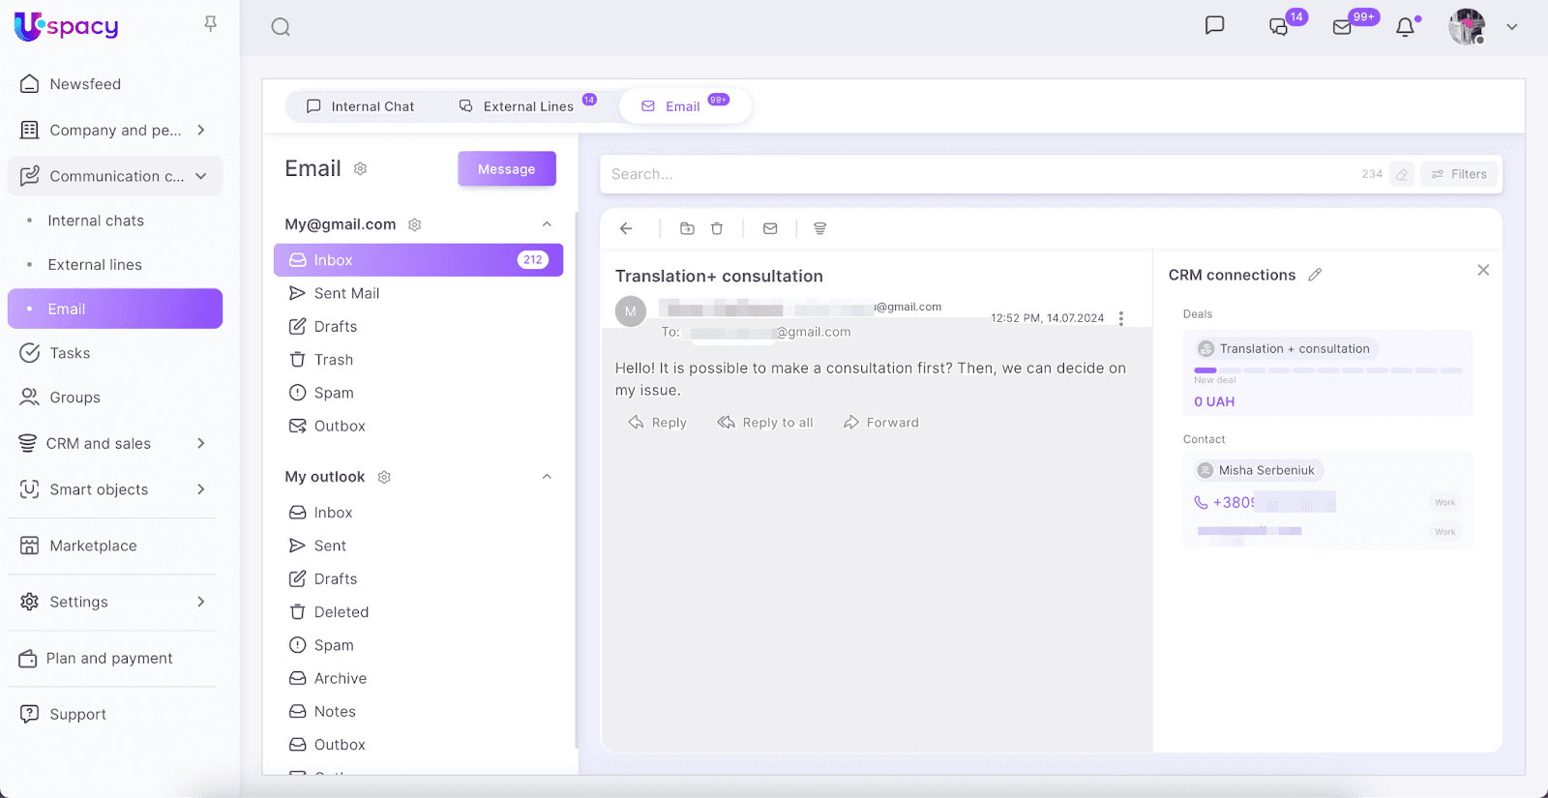Delete the open email with trash icon
The height and width of the screenshot is (798, 1548).
click(717, 228)
